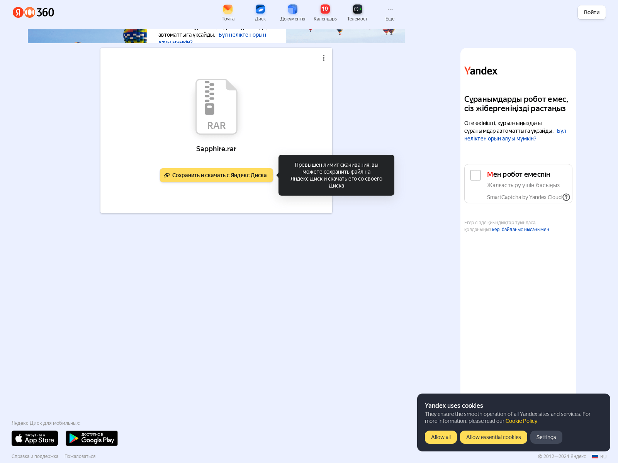Open the banner link Бұл неліктен орын
This screenshot has width=618, height=463.
[x=242, y=35]
